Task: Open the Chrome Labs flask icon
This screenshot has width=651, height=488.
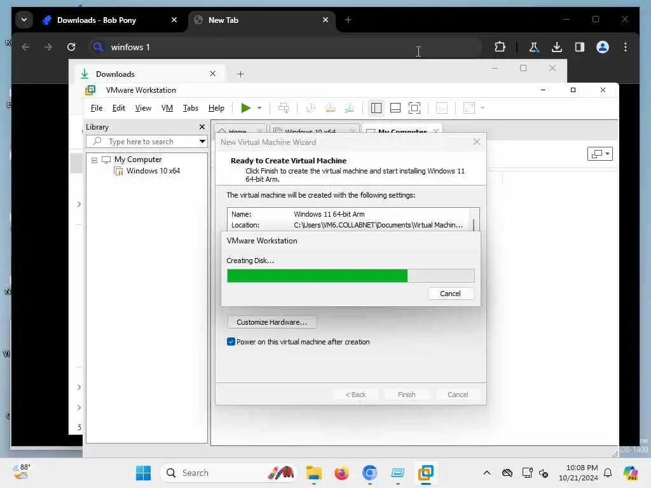Action: tap(534, 47)
